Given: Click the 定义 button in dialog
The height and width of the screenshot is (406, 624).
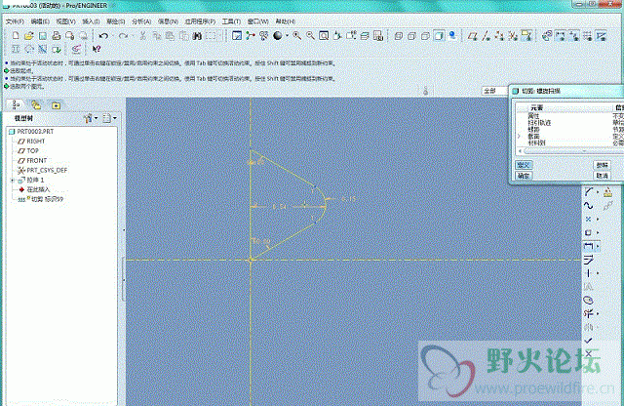Looking at the screenshot, I should (x=524, y=165).
